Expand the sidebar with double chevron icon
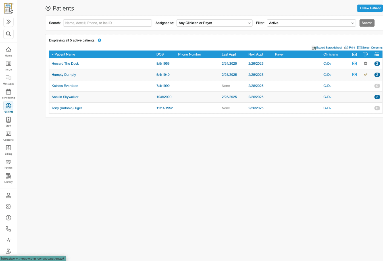Screen dimensions: 383x261 pyautogui.click(x=9, y=22)
